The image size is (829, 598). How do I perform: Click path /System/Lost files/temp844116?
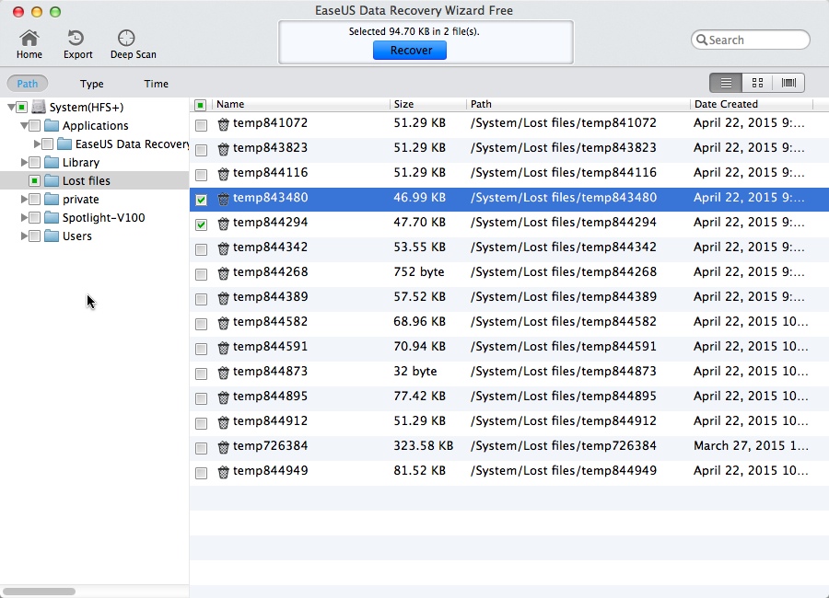(x=564, y=173)
